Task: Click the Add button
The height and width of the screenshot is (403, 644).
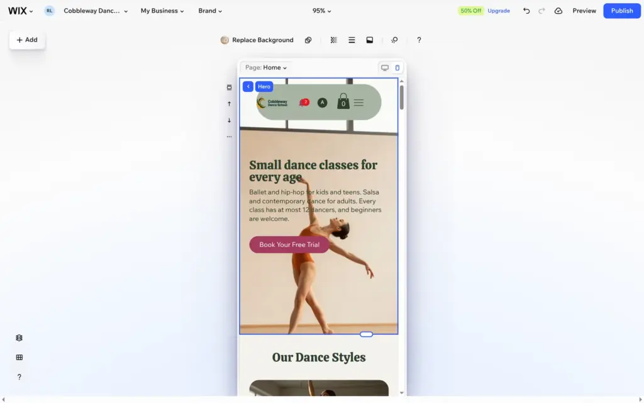Action: (27, 40)
